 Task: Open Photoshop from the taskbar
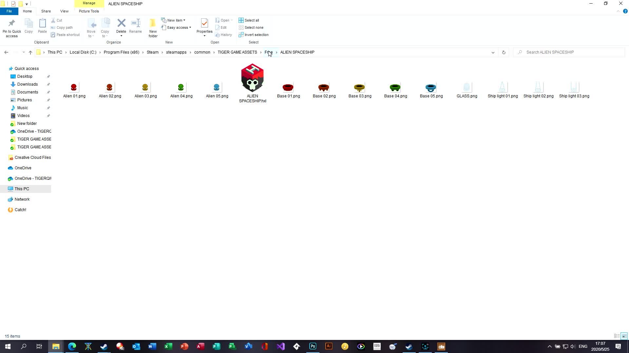click(x=313, y=346)
